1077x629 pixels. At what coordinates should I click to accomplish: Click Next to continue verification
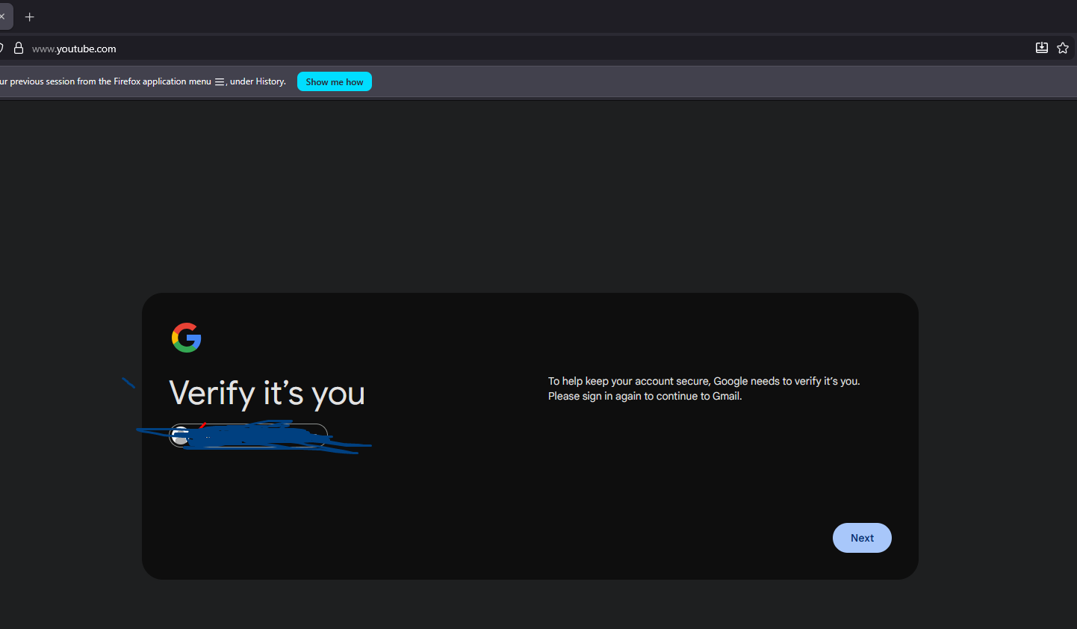tap(862, 538)
